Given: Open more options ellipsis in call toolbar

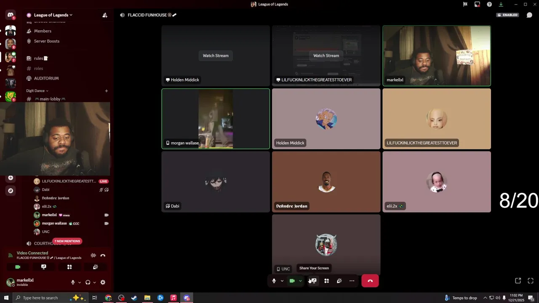Looking at the screenshot, I should point(352,281).
